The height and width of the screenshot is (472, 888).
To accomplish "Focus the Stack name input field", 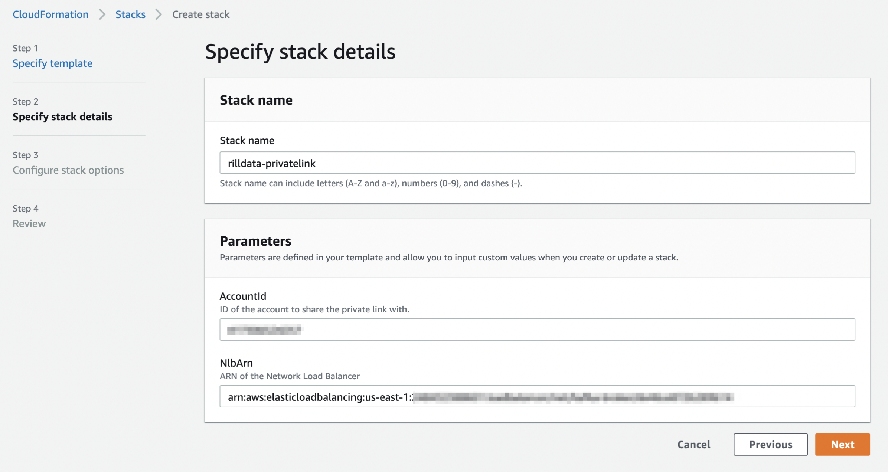I will (537, 163).
